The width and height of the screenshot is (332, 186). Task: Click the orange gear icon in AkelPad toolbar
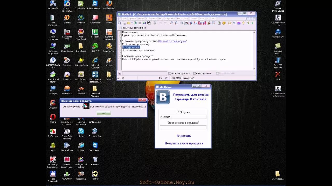tap(224, 23)
